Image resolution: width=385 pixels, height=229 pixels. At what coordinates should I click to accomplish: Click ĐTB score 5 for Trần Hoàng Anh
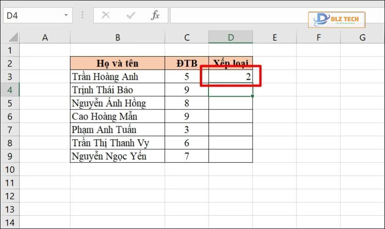[x=187, y=76]
